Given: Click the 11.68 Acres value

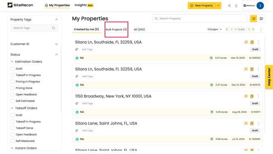Looking at the screenshot, I should click(222, 139).
